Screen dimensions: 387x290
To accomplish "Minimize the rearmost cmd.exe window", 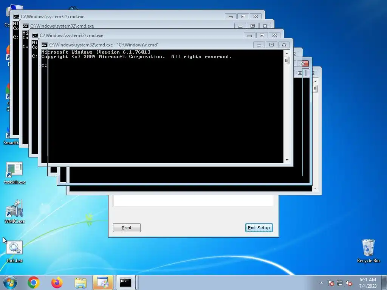I will 231,17.
